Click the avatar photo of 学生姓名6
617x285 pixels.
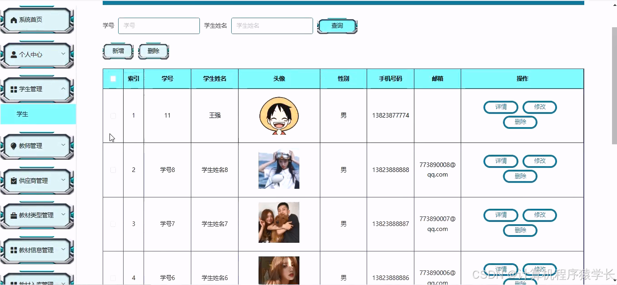click(x=279, y=270)
